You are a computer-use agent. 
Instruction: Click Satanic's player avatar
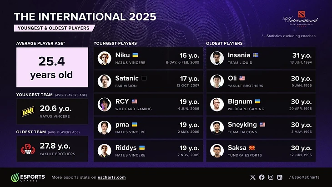[x=105, y=81]
